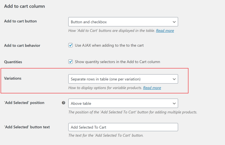225x145 pixels.
Task: Open 'Add Selected' position dropdown showing Above table
Action: tap(123, 103)
